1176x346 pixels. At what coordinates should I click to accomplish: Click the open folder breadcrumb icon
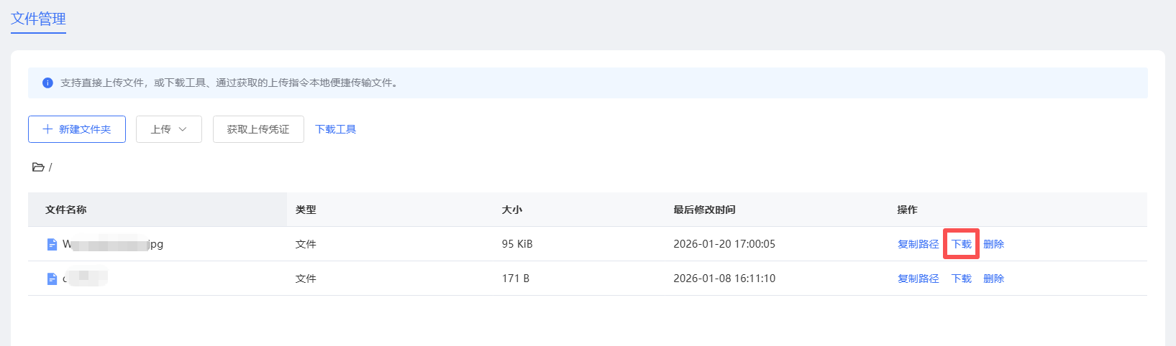pyautogui.click(x=38, y=167)
